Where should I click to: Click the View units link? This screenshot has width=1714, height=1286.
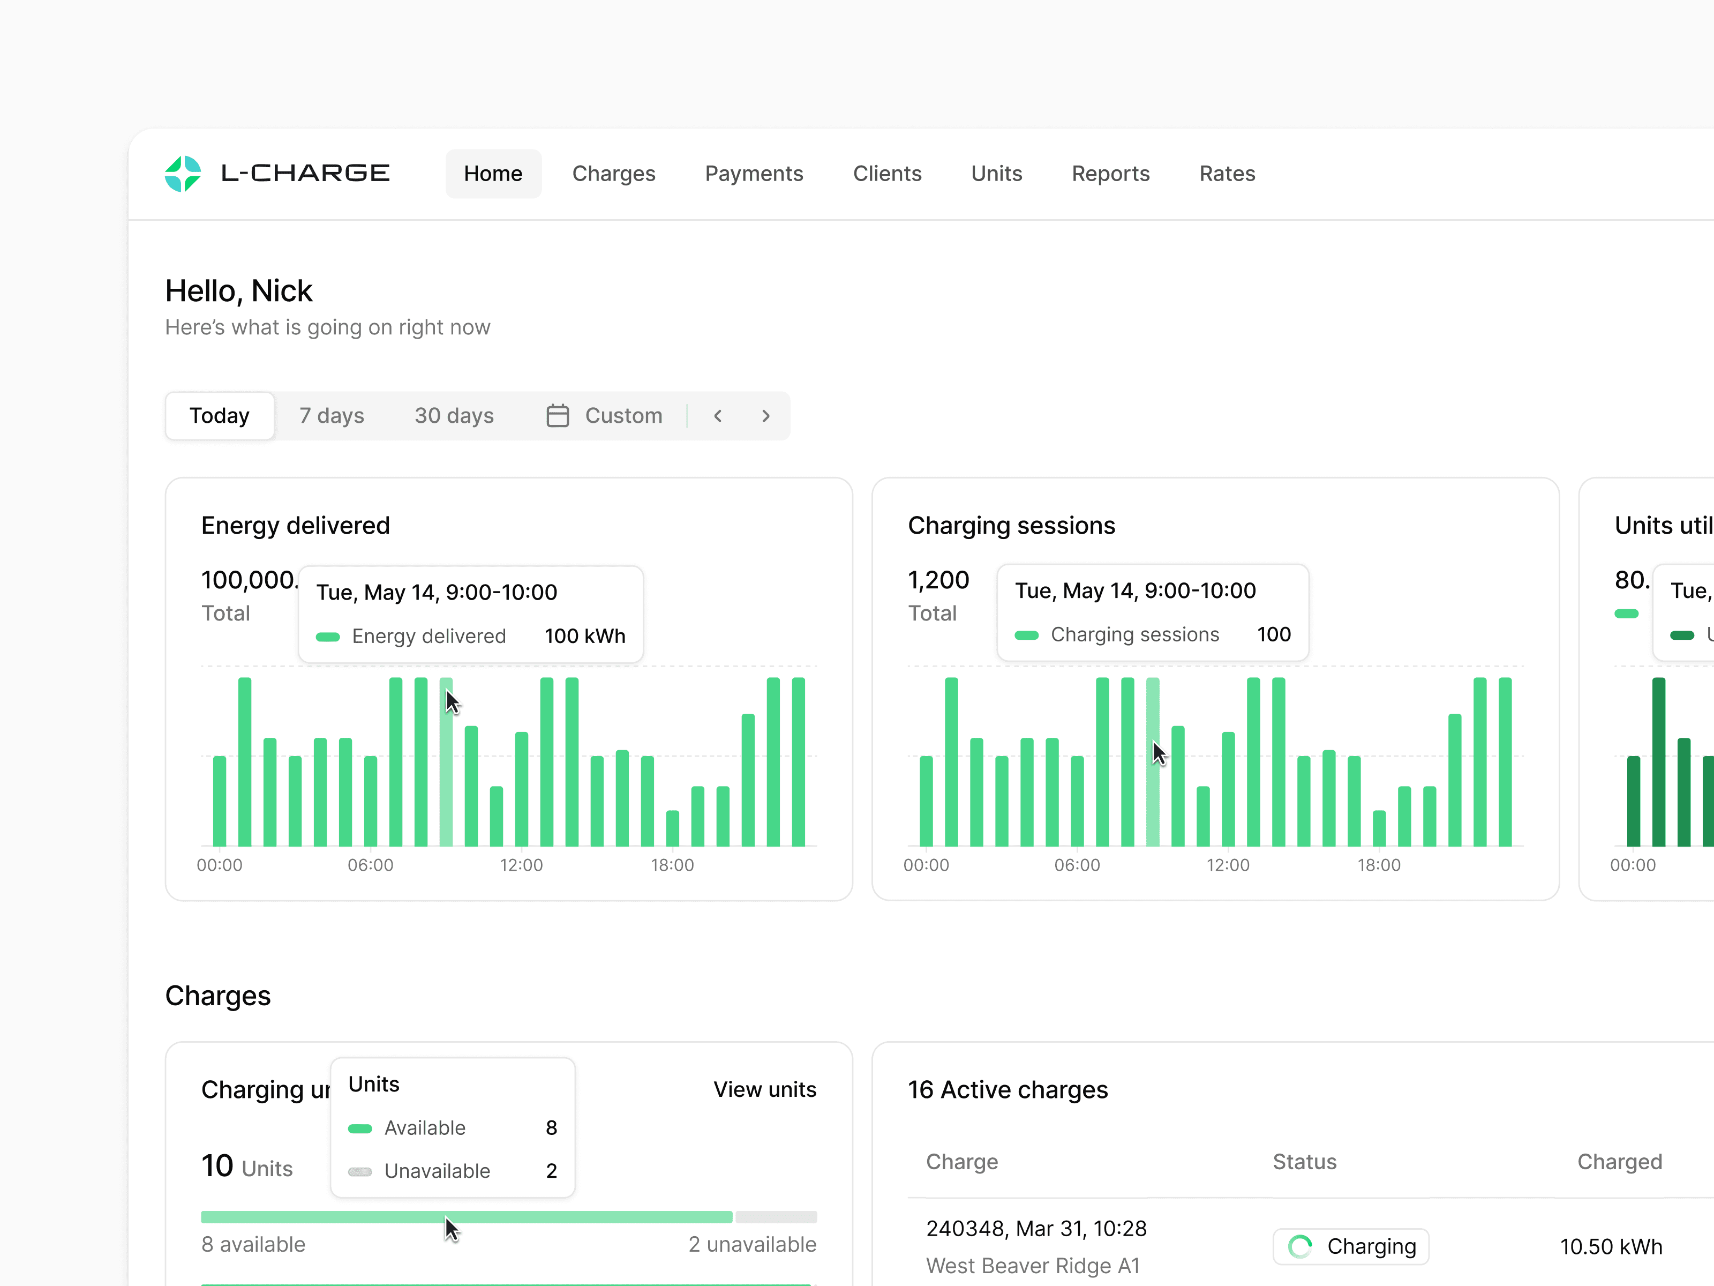coord(765,1089)
